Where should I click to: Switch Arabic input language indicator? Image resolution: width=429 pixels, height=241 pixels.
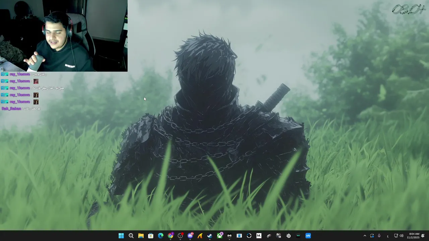tap(388, 236)
